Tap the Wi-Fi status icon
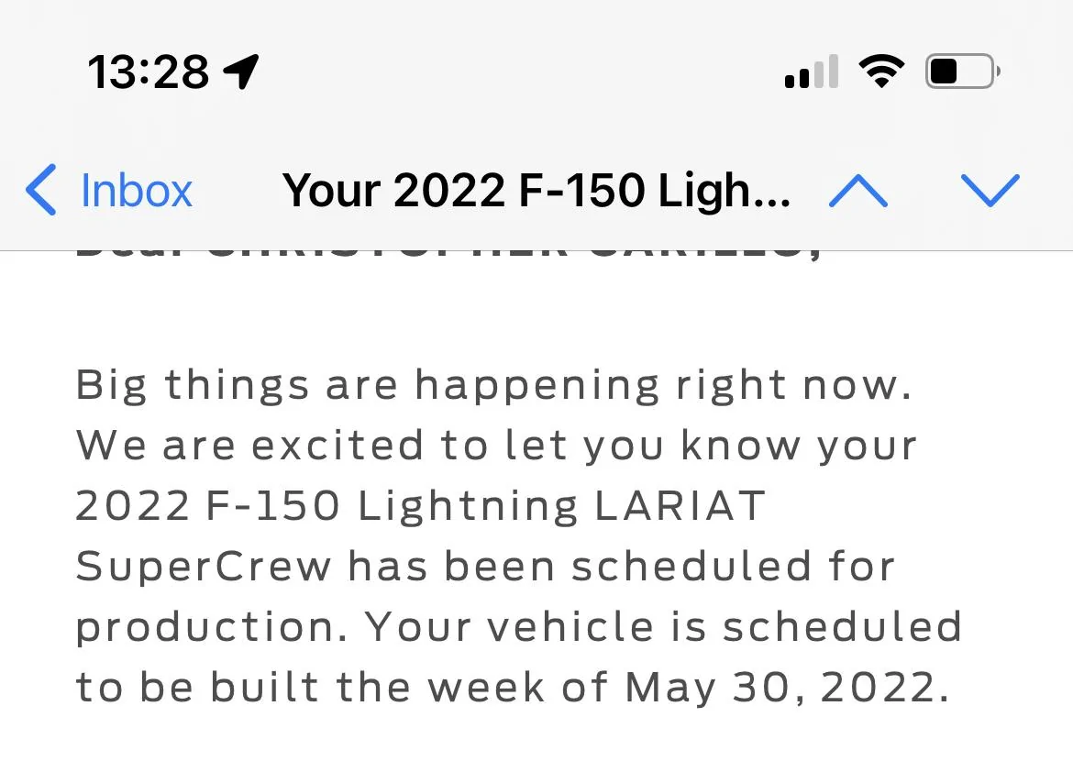 (x=882, y=71)
